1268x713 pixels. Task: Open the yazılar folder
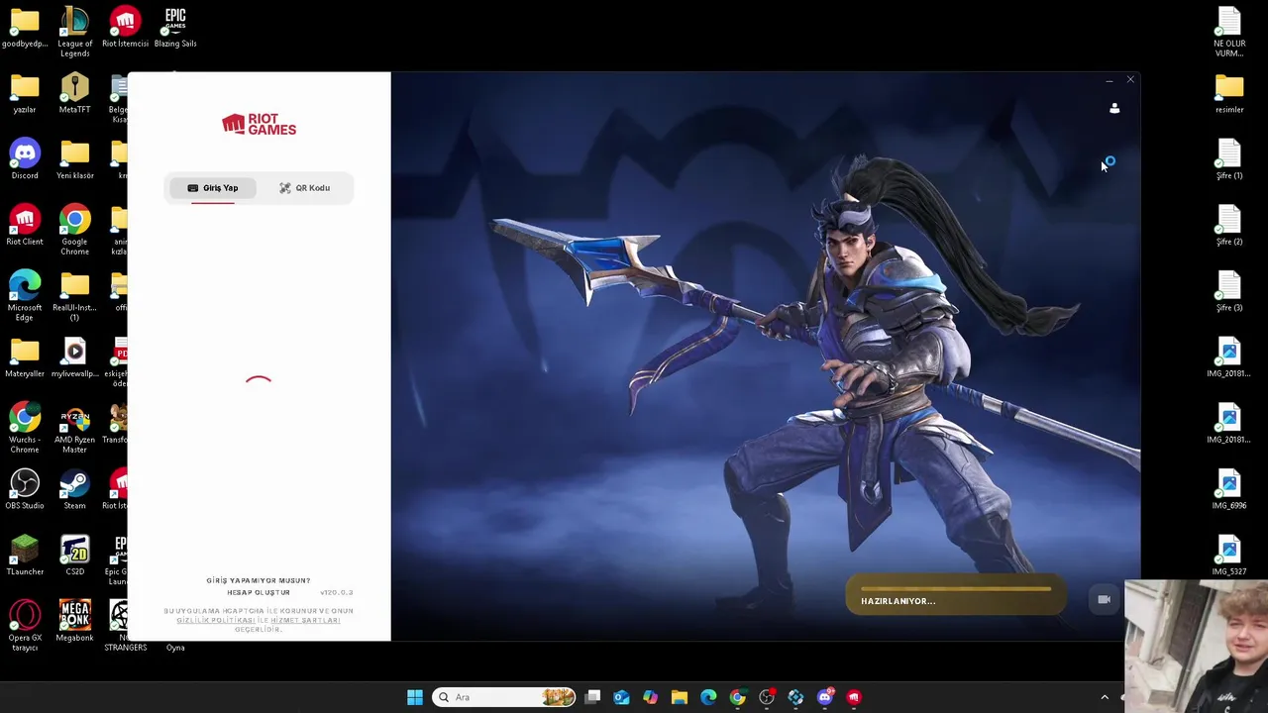click(25, 93)
